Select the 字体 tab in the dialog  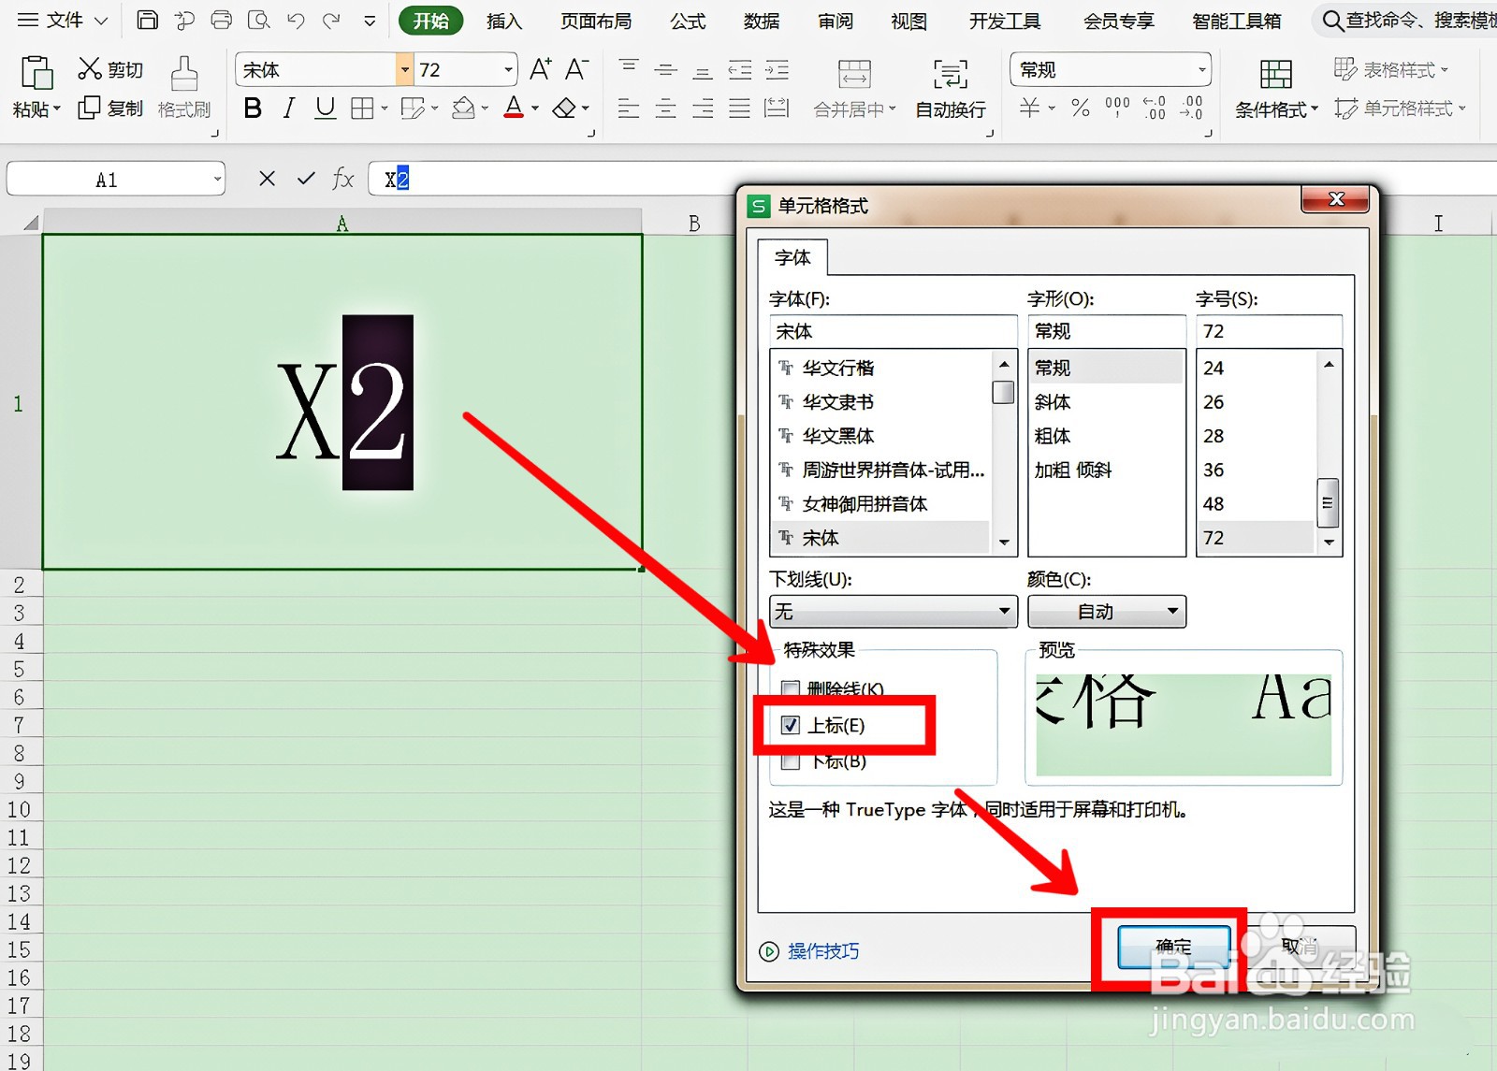coord(792,257)
